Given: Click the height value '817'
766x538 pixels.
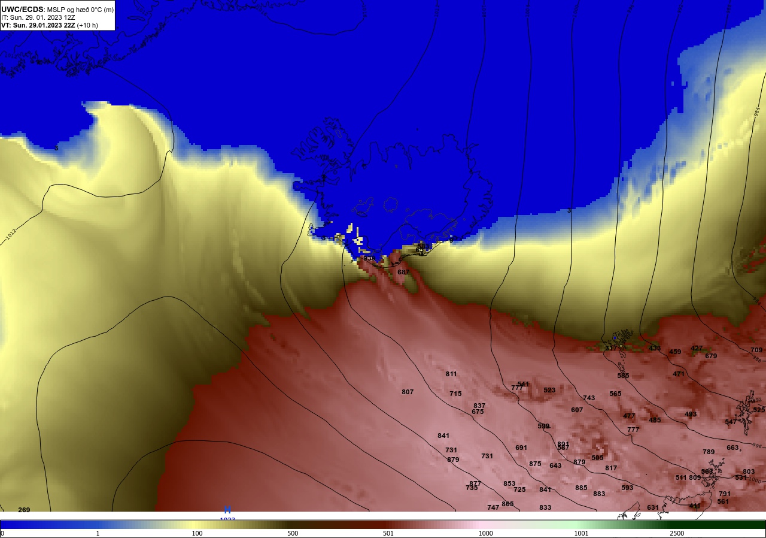Looking at the screenshot, I should 611,468.
